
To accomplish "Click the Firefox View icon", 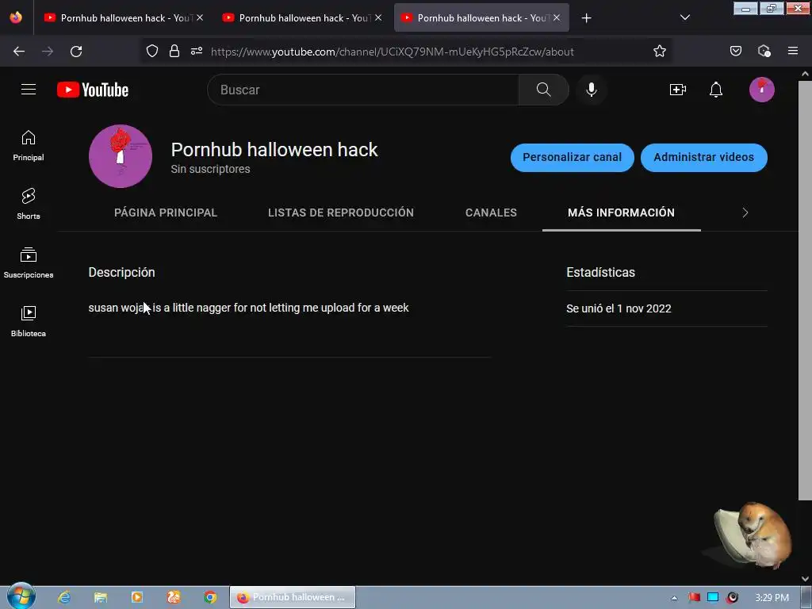I will tap(16, 17).
